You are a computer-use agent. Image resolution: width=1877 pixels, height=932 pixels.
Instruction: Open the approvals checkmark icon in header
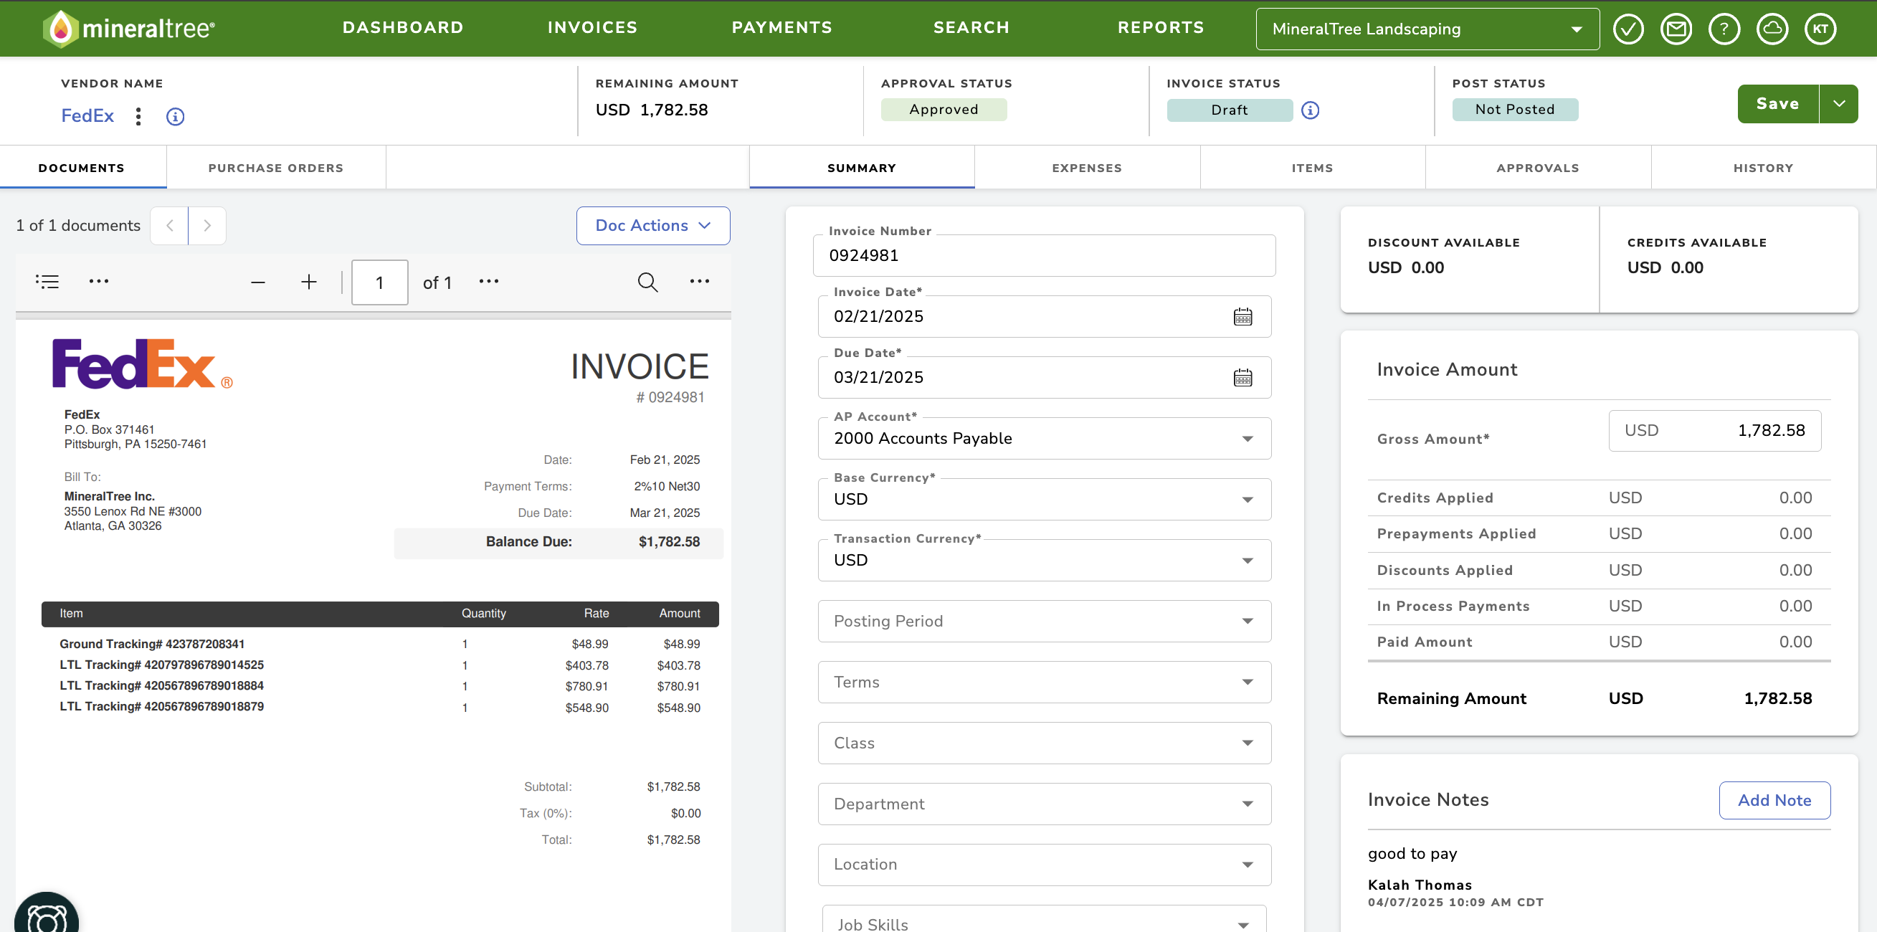(1627, 29)
